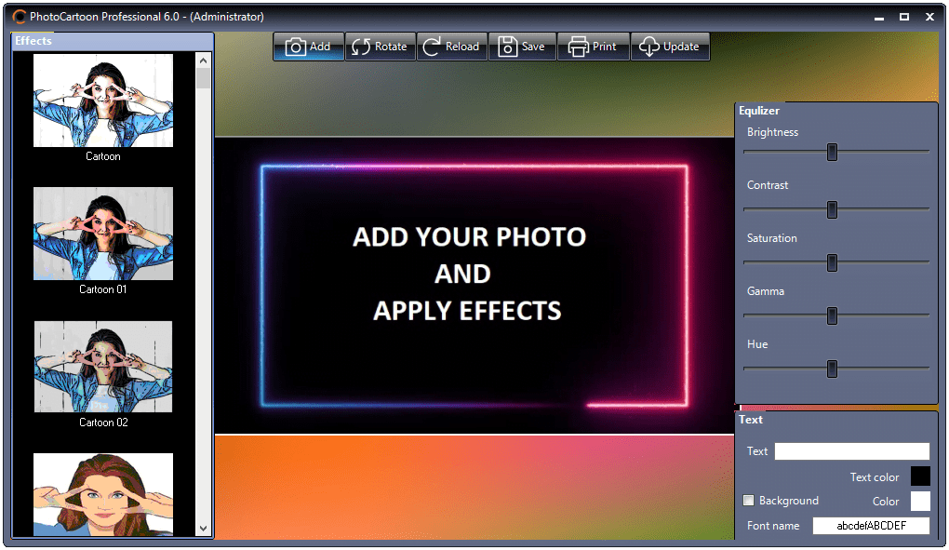This screenshot has width=949, height=550.
Task: Click the Cartoon 01 label
Action: pyautogui.click(x=103, y=289)
